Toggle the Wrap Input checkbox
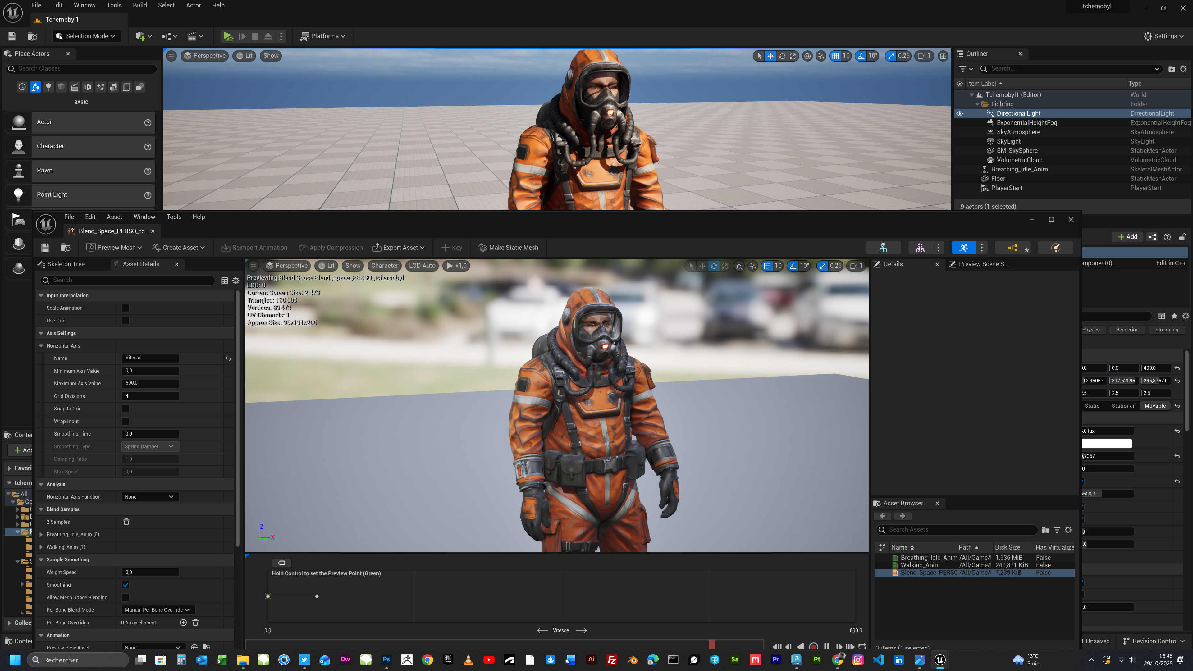1193x671 pixels. pos(125,422)
